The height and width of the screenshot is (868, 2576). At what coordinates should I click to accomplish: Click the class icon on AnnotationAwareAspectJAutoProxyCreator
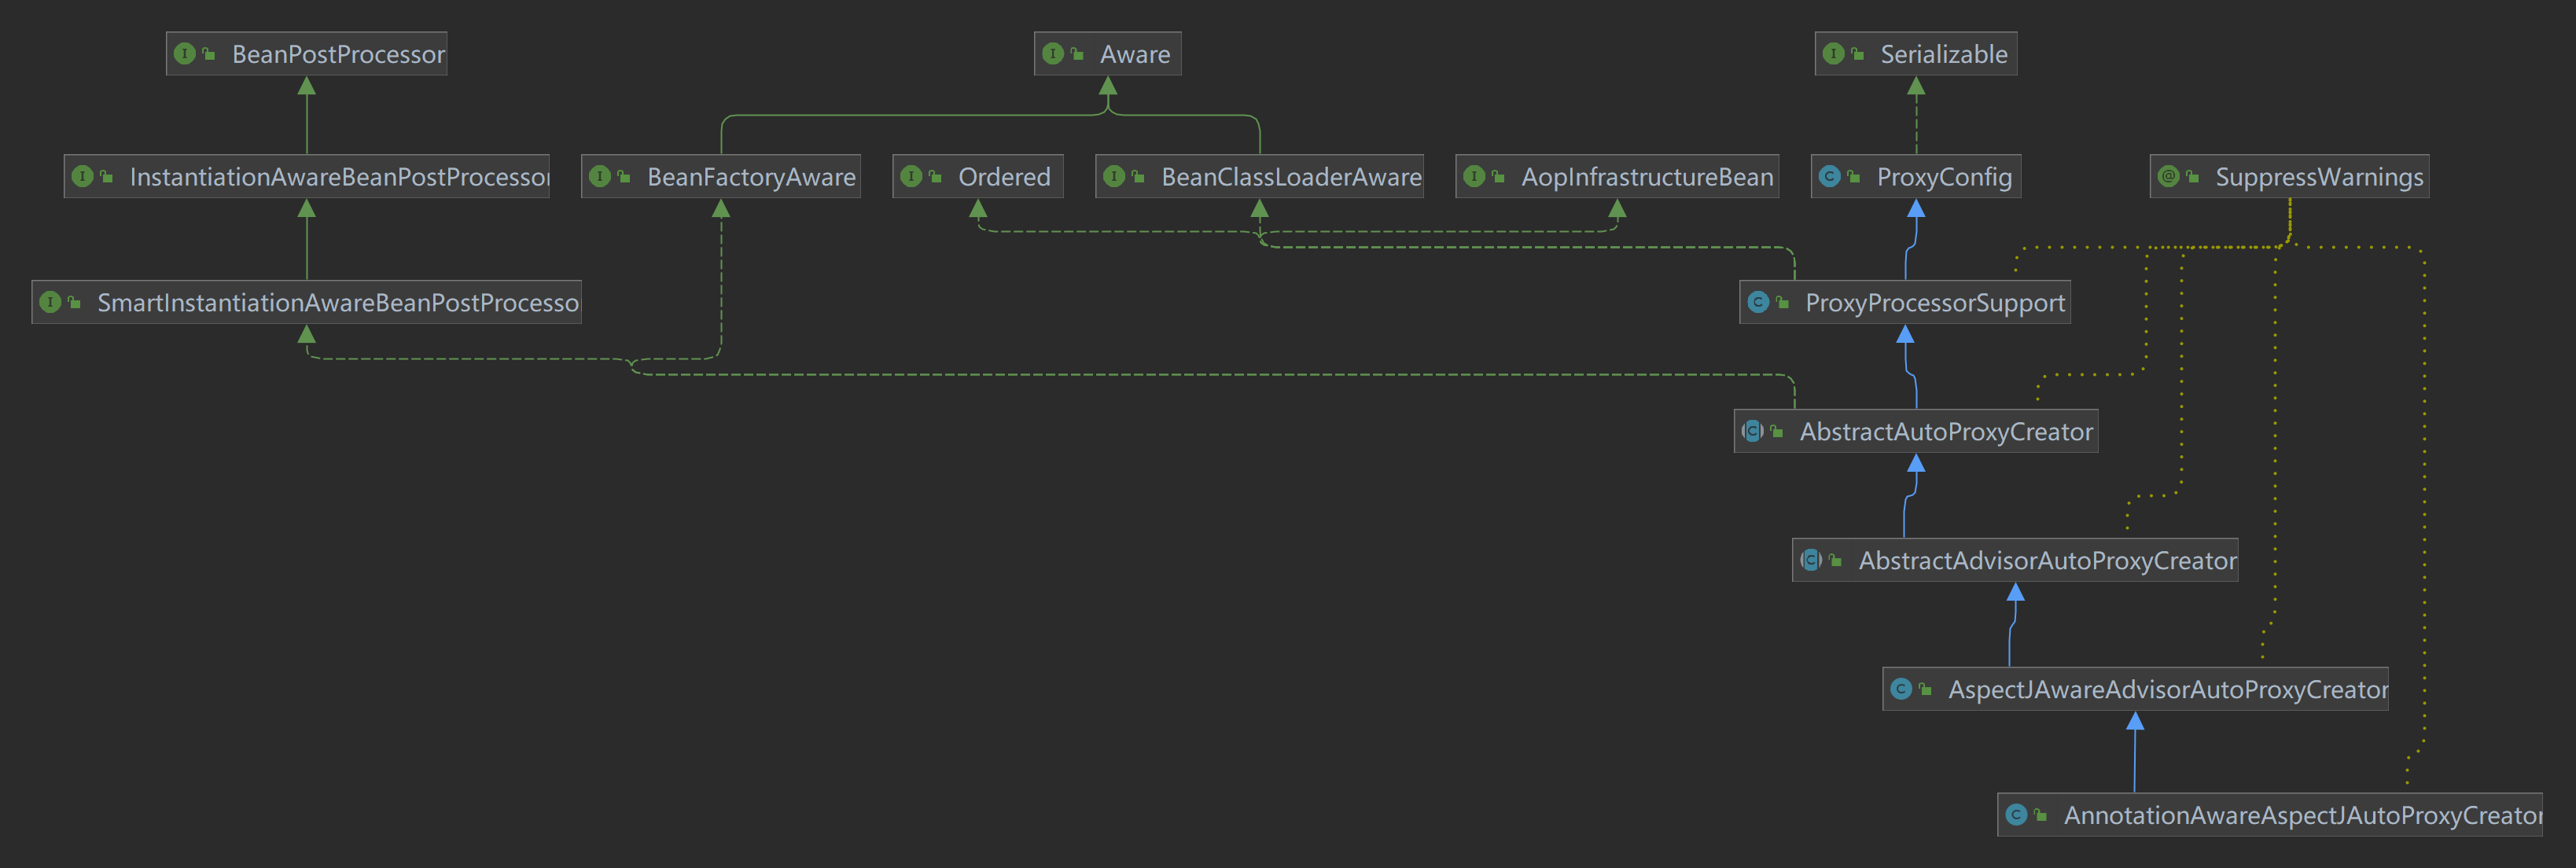point(2017,815)
